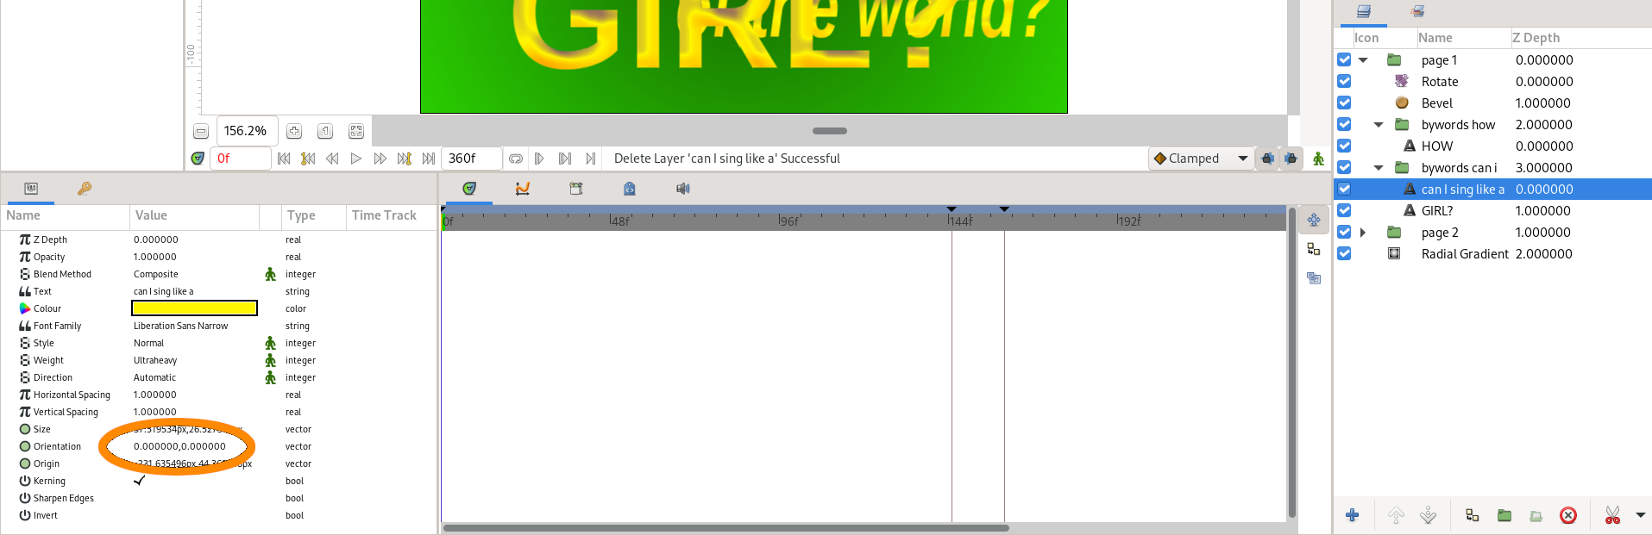This screenshot has width=1652, height=535.
Task: Click the green figure animate-mode icon
Action: click(x=1318, y=159)
